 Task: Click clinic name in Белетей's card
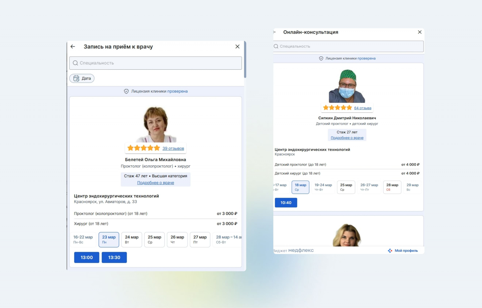pyautogui.click(x=116, y=196)
